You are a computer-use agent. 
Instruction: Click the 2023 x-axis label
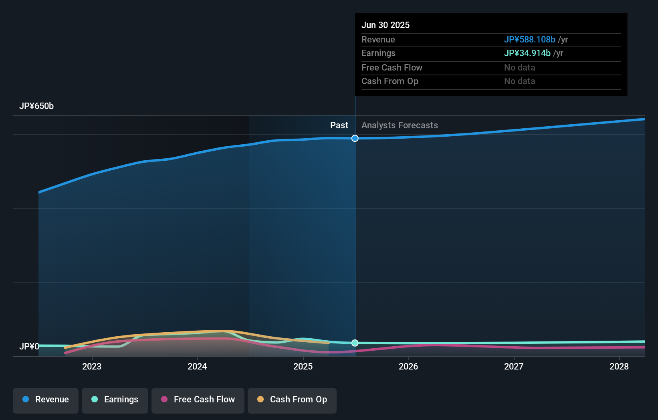(x=92, y=366)
